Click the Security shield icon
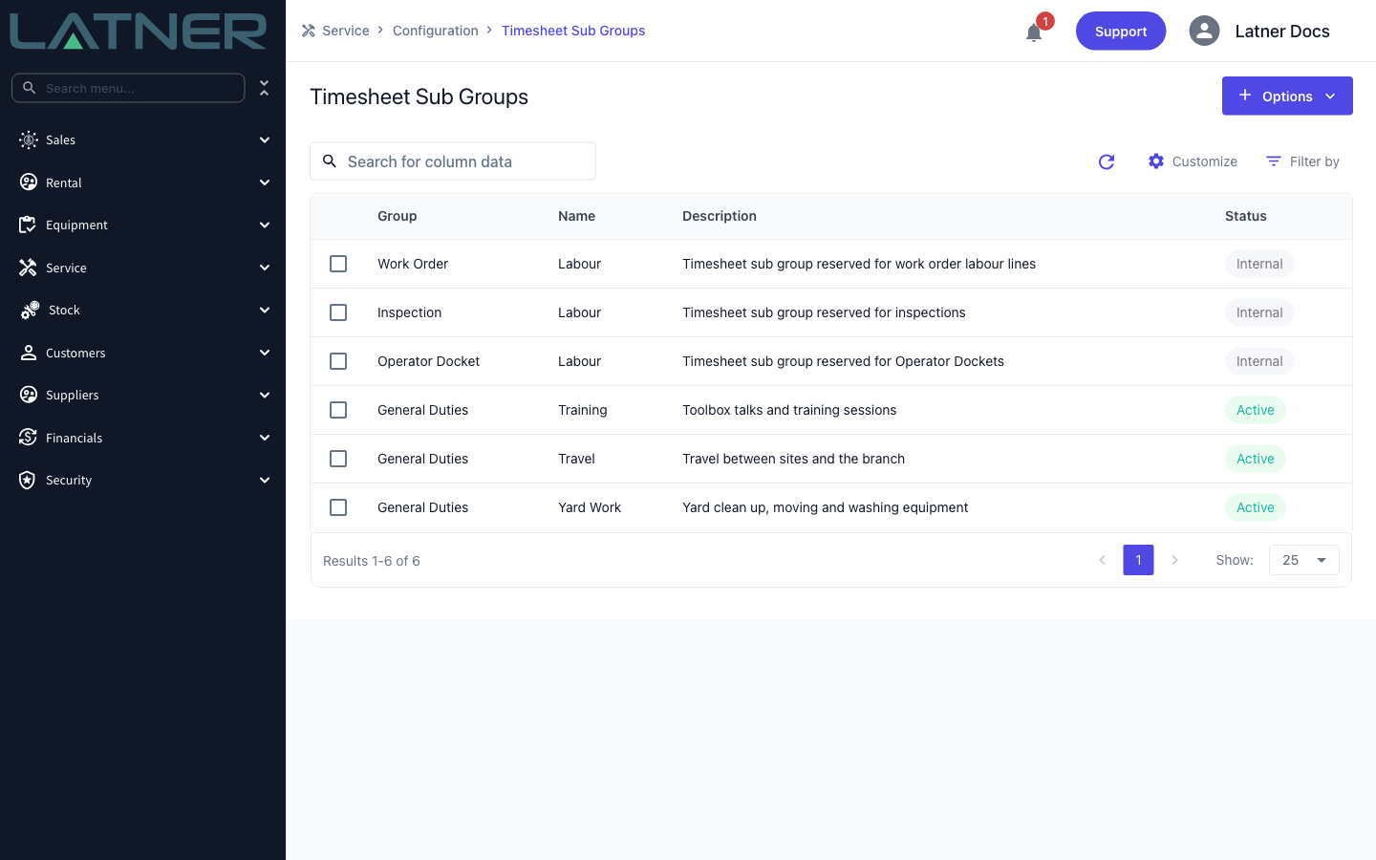 click(28, 480)
